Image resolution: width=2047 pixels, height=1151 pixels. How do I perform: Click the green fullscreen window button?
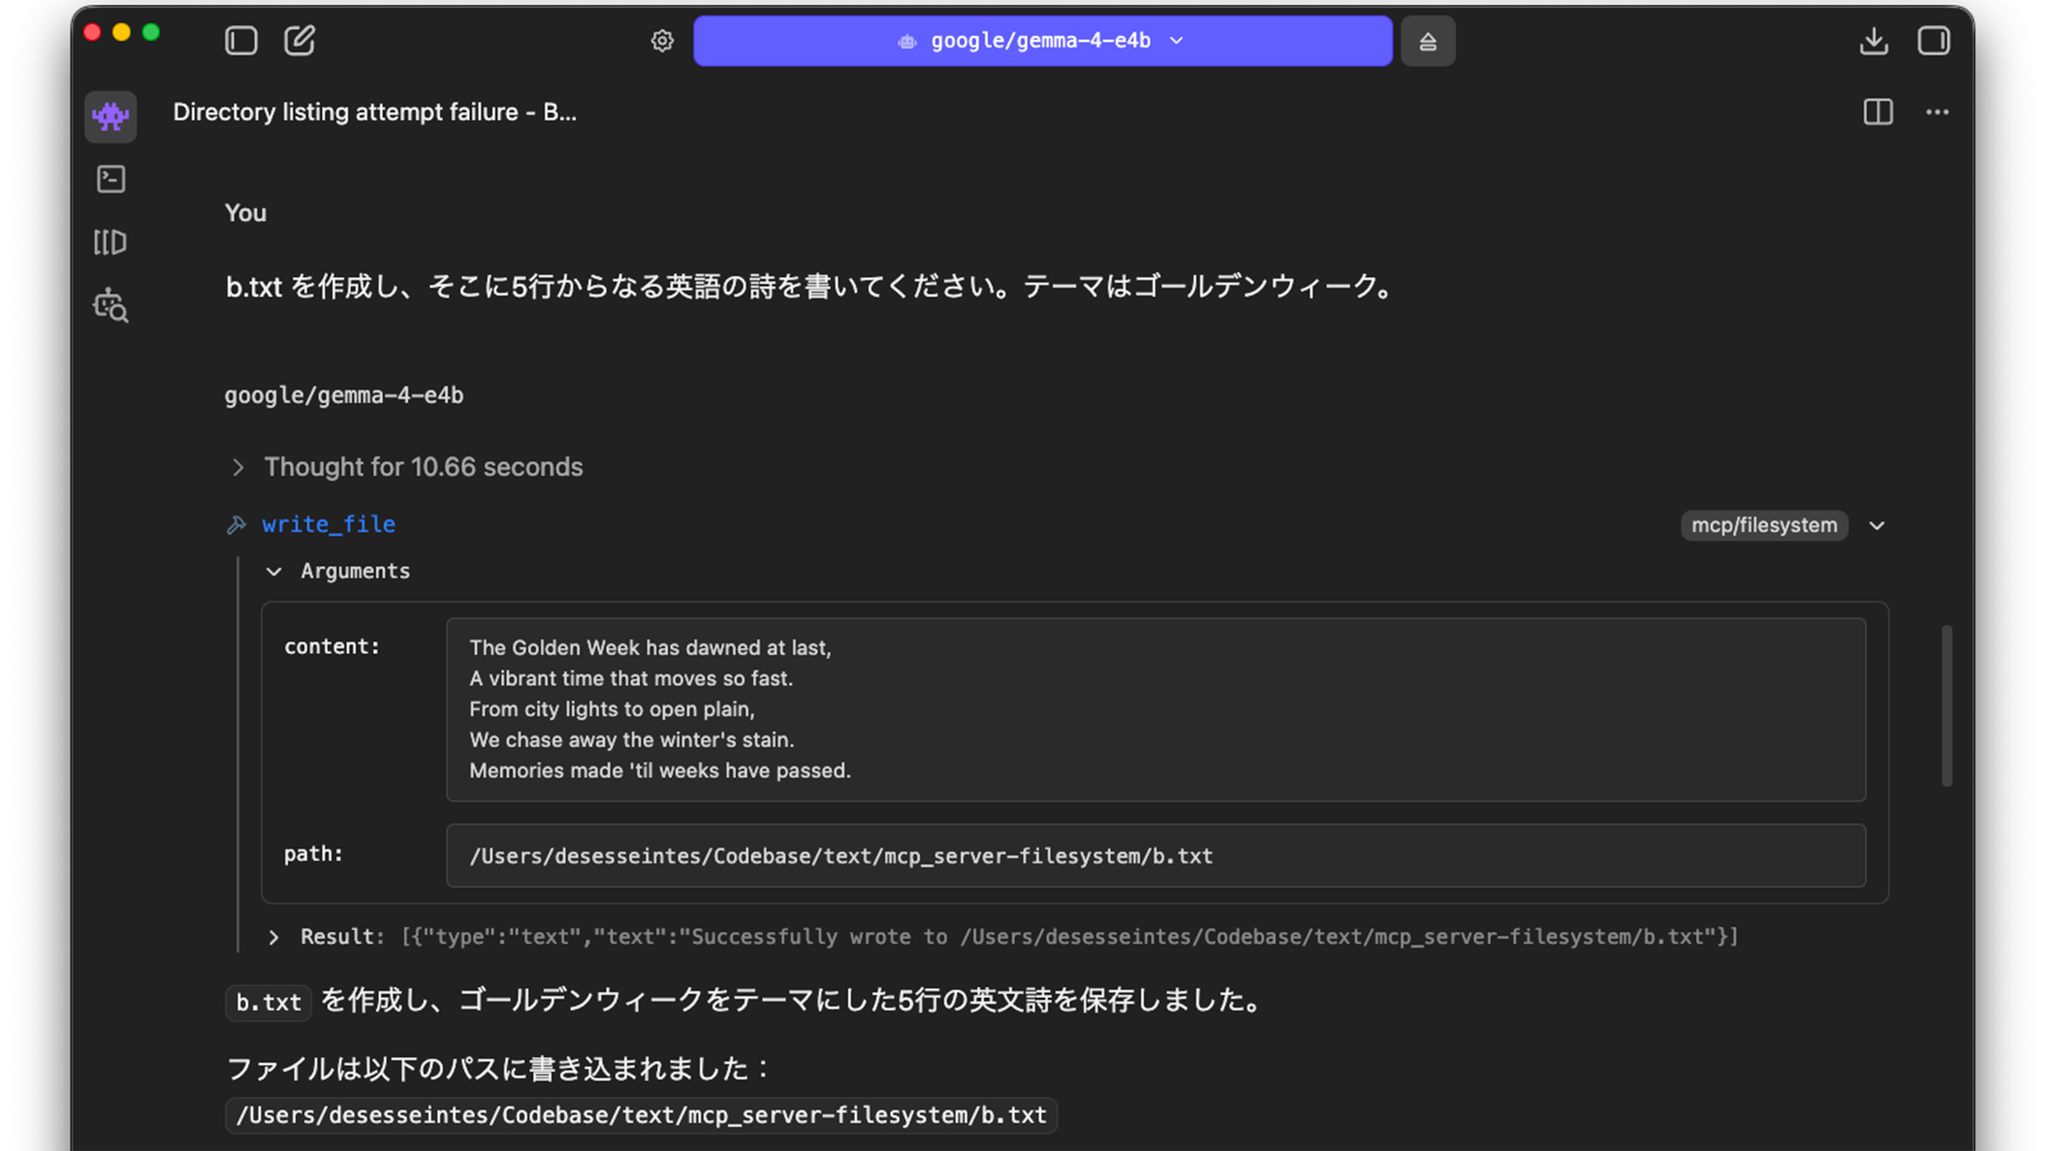coord(151,32)
